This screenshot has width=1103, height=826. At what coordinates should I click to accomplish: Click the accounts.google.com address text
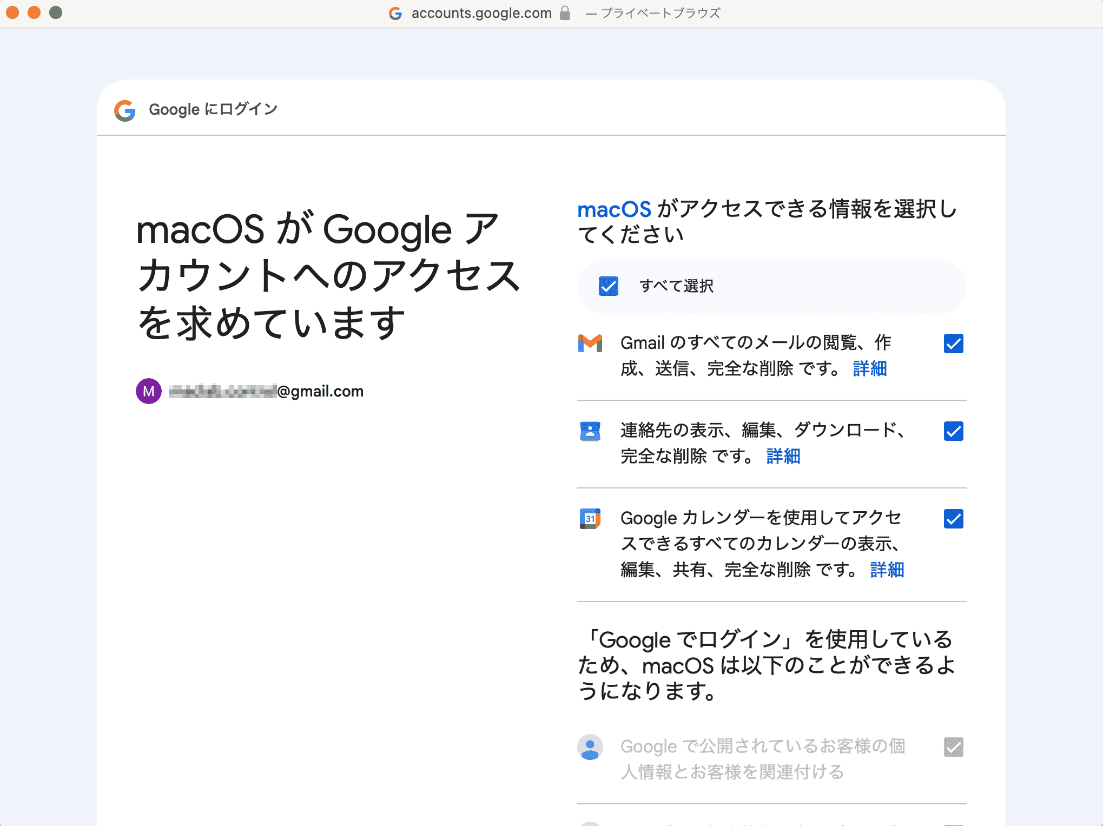click(x=481, y=13)
